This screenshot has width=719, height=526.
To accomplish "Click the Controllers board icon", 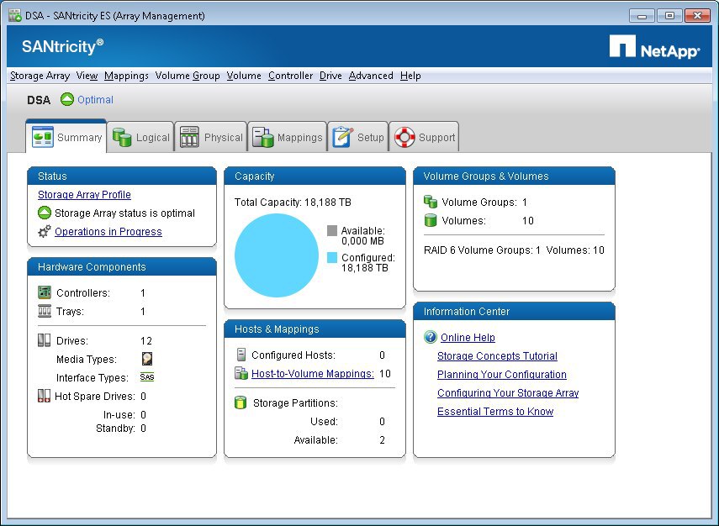I will pos(45,292).
